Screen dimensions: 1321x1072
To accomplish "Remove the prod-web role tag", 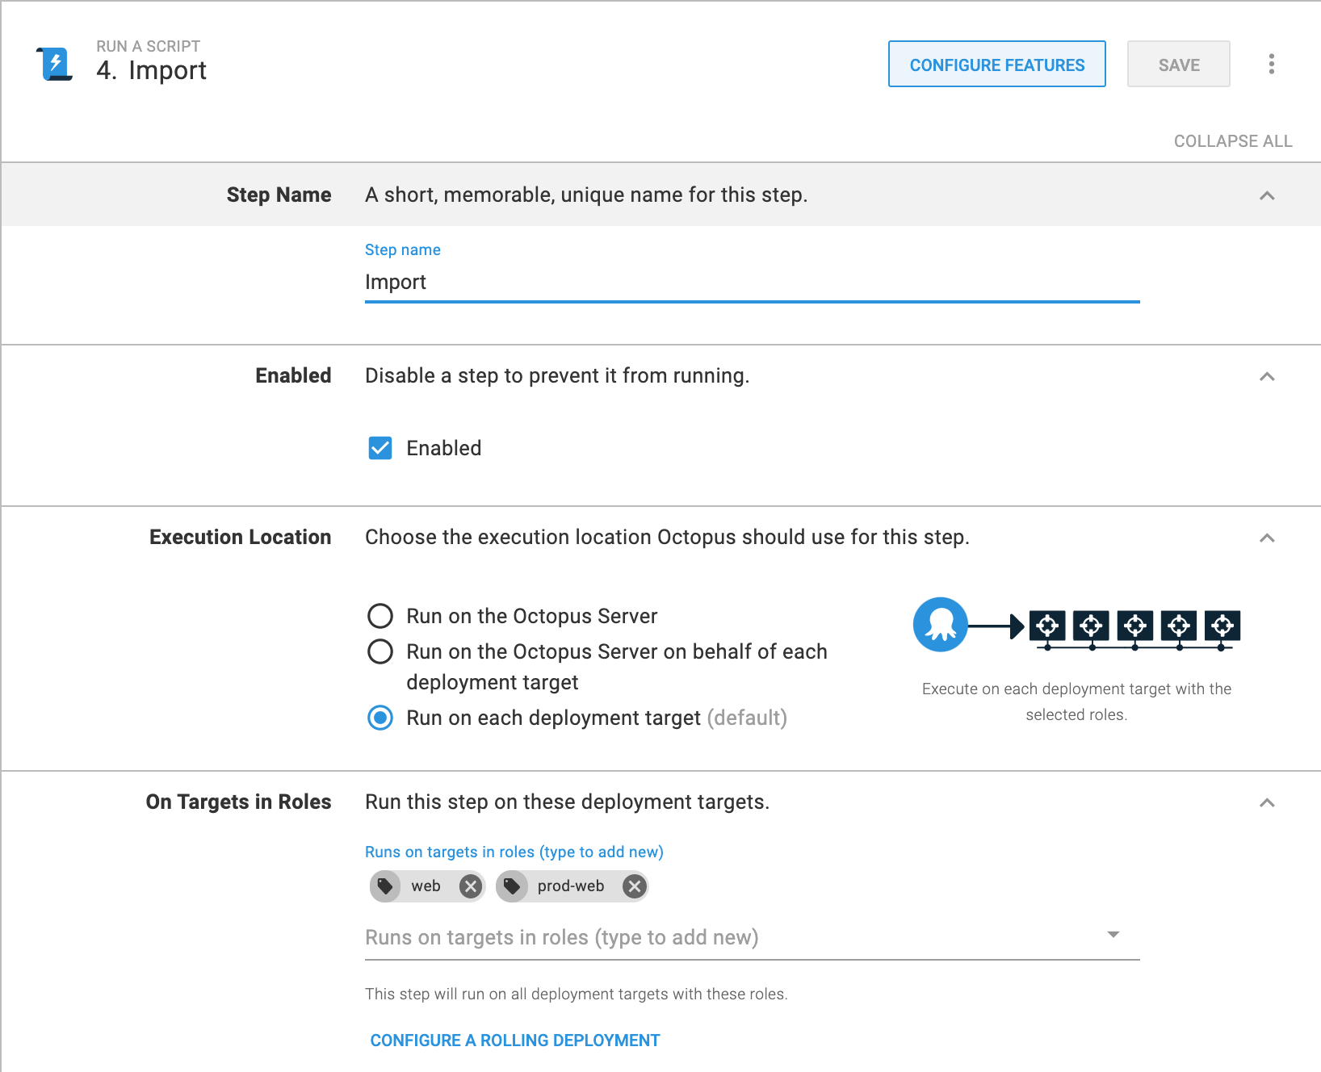I will click(x=635, y=886).
